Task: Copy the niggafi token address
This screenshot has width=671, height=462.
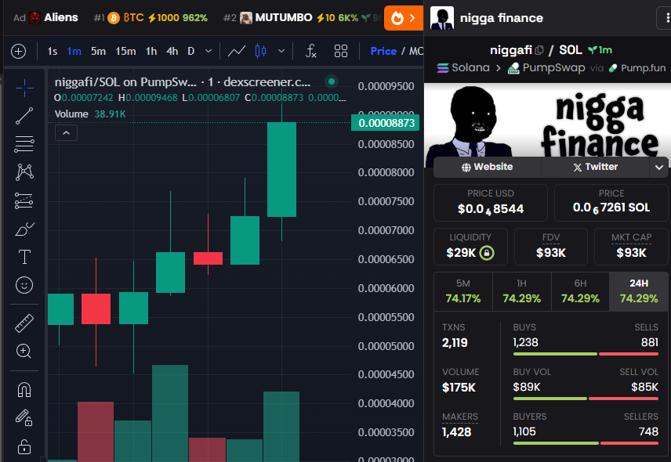Action: click(539, 50)
